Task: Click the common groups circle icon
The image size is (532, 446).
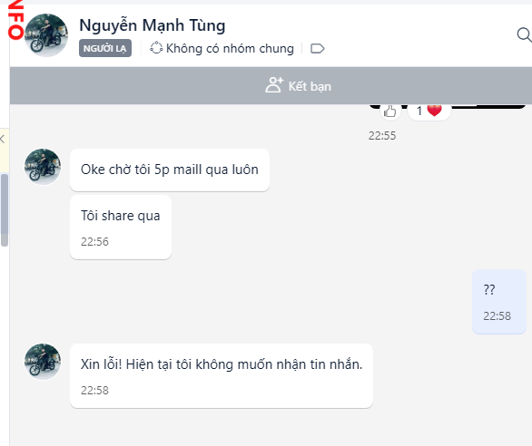Action: click(156, 48)
